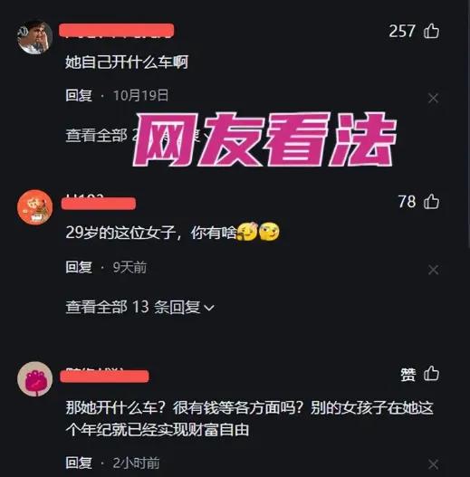470x477 pixels.
Task: Open the third commenter's redacted username
Action: (x=104, y=376)
